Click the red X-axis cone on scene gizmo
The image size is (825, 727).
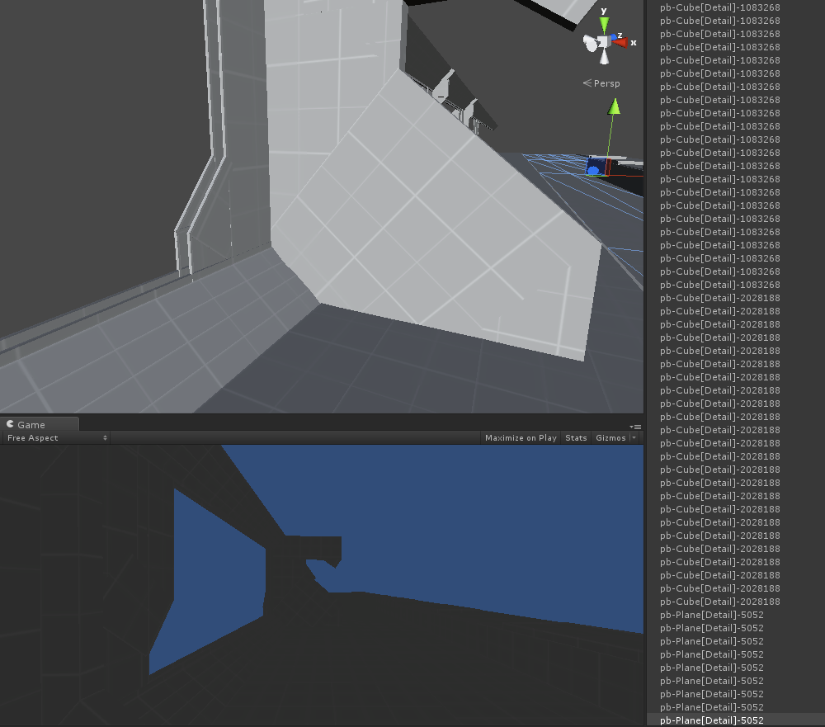[x=621, y=42]
